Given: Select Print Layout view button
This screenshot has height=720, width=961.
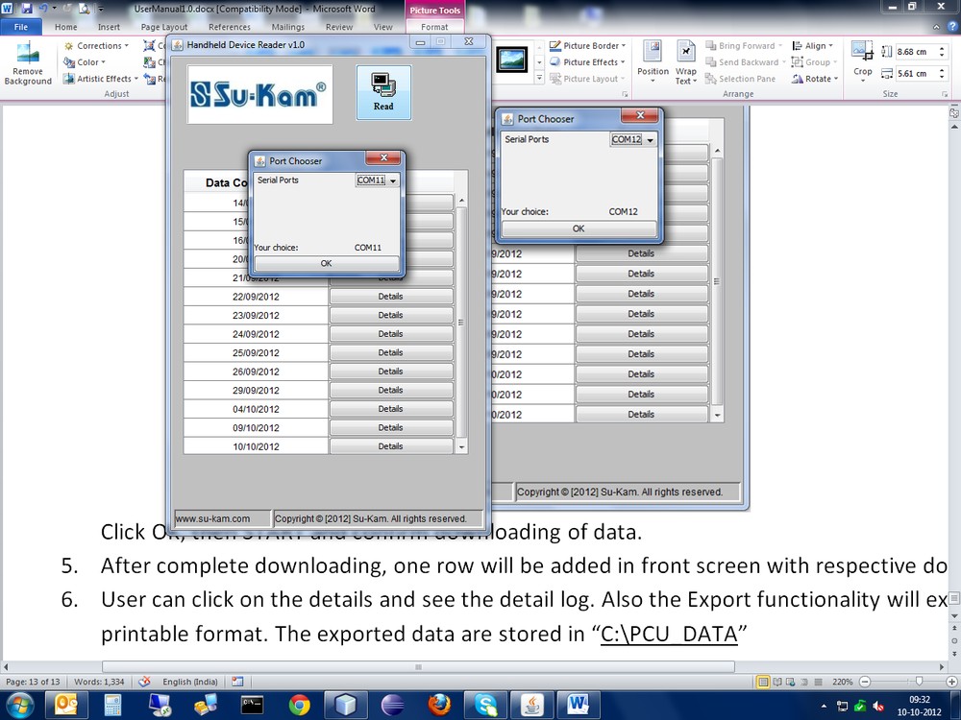Looking at the screenshot, I should [763, 682].
